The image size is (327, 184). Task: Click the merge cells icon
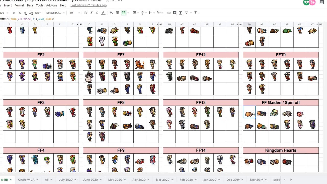(123, 13)
